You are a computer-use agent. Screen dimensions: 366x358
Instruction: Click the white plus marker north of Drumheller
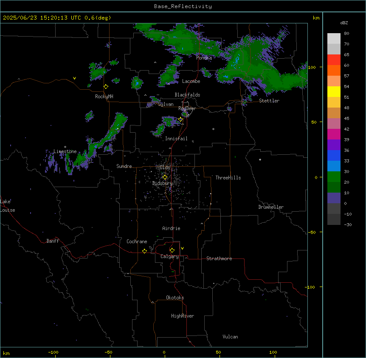(260, 159)
